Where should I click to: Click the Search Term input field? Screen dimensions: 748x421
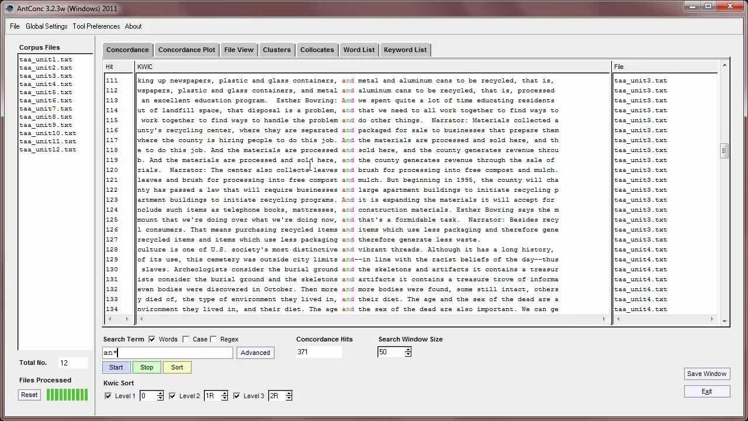(168, 353)
